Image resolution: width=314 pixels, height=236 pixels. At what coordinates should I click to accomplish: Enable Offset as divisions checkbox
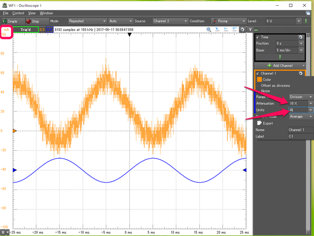258,85
